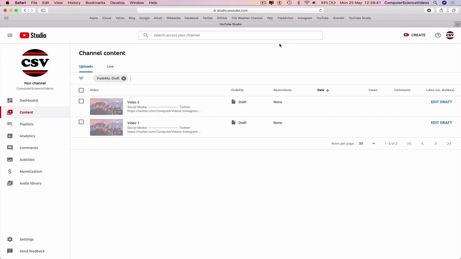This screenshot has width=461, height=259.
Task: Click the Subtitles sidebar icon
Action: click(x=10, y=160)
